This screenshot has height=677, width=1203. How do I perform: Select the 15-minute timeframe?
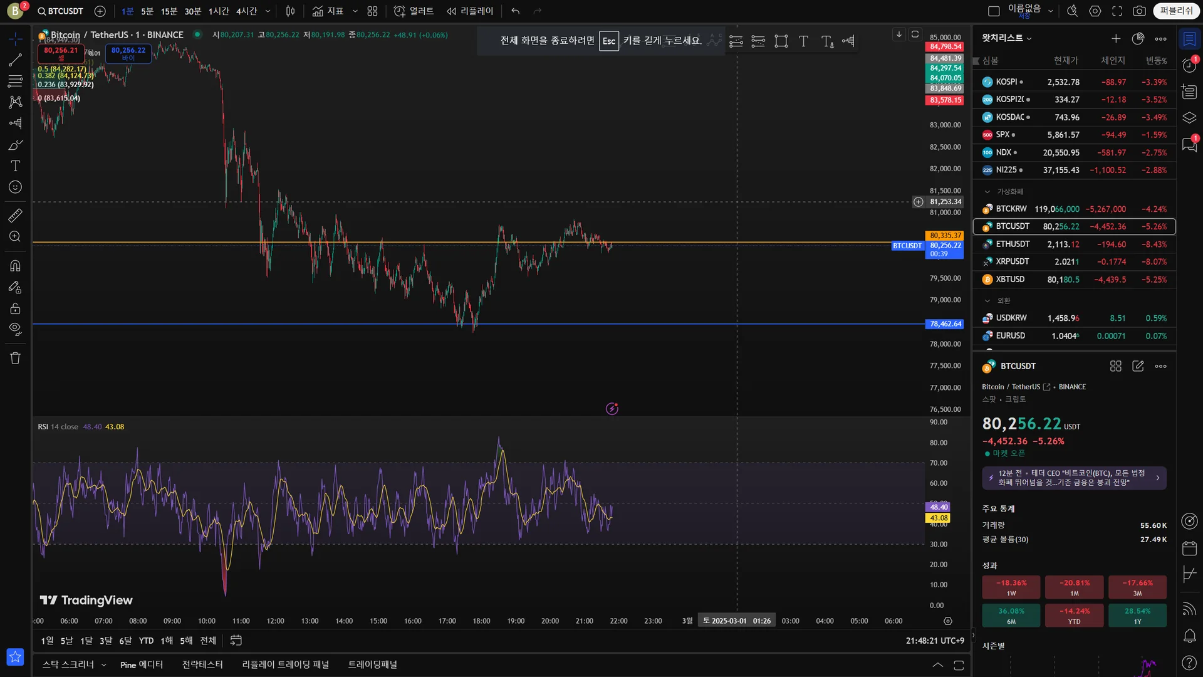click(169, 11)
